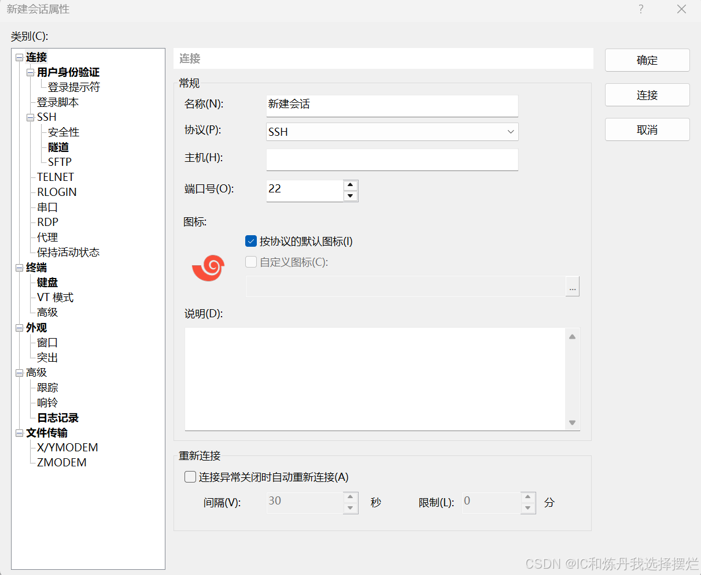The width and height of the screenshot is (701, 575).
Task: Select 保持活动状态 in the tree
Action: 68,253
